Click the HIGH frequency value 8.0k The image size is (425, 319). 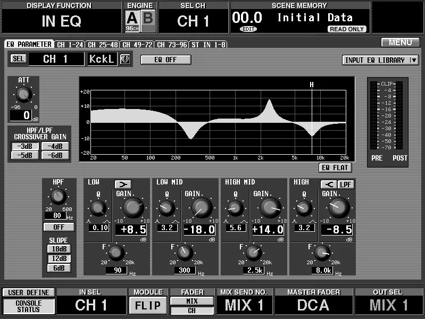(x=322, y=270)
